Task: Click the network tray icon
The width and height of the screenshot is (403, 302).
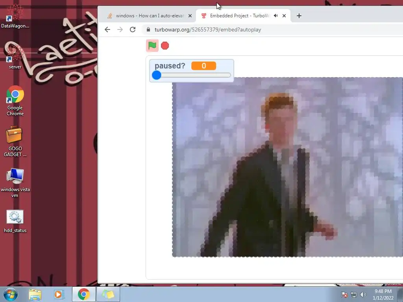Action: [354, 295]
